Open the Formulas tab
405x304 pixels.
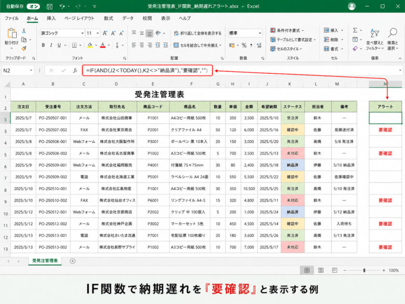pos(109,18)
